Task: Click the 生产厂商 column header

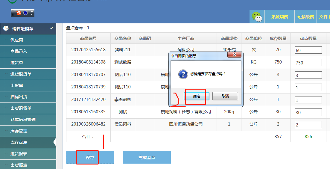Action: 186,38
